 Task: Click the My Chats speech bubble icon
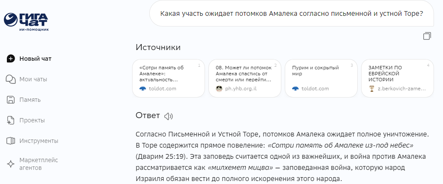[x=11, y=79]
